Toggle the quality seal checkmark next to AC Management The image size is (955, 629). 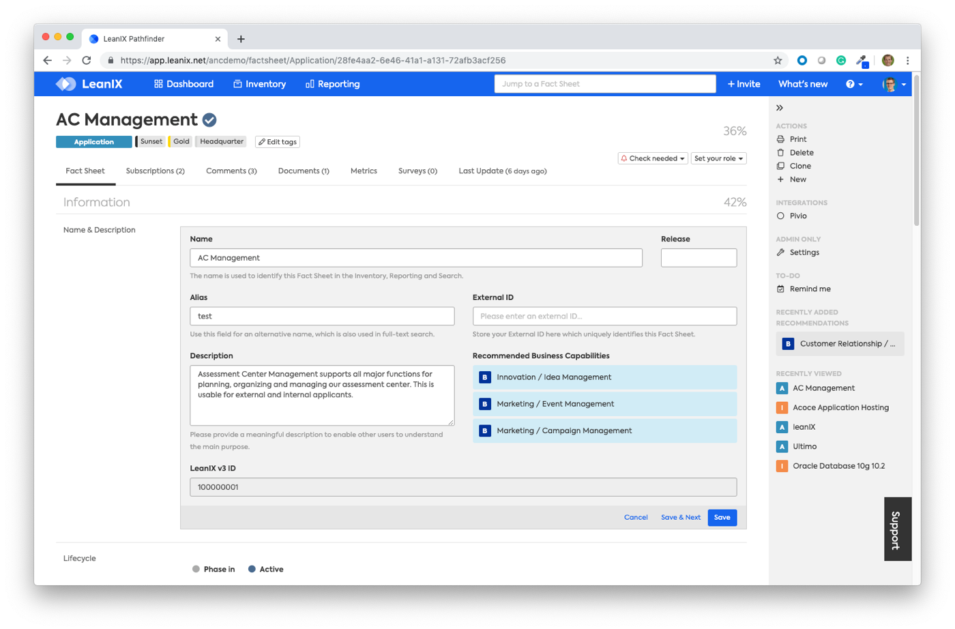click(x=209, y=119)
